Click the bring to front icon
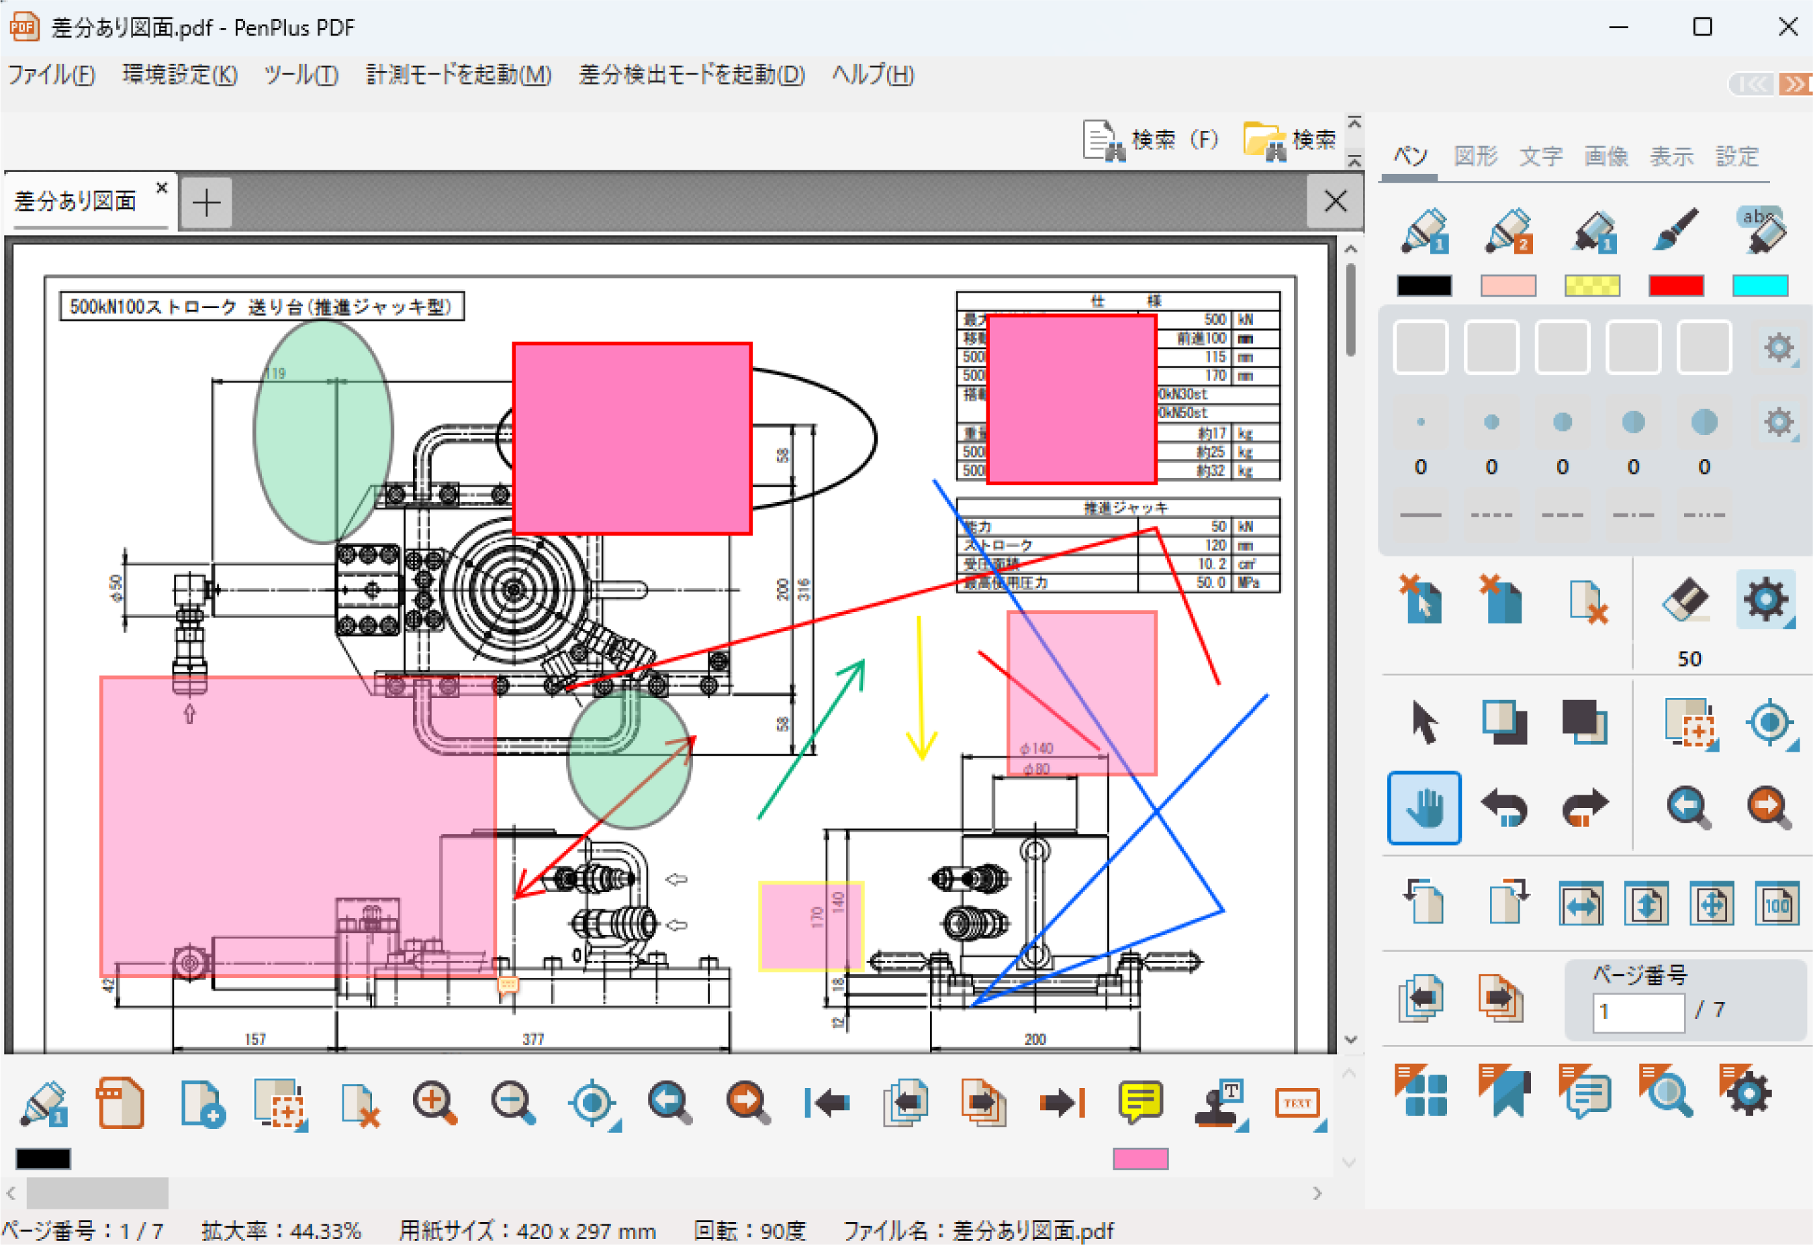This screenshot has height=1245, width=1813. tap(1505, 722)
